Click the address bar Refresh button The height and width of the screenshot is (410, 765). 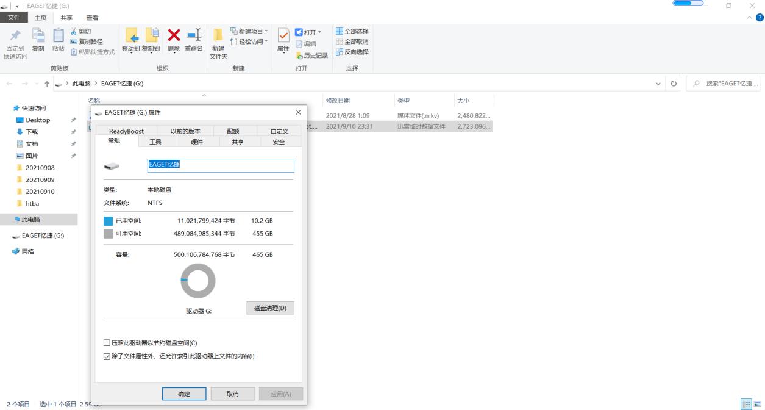674,84
